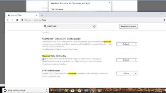
Task: Click the flask icon on the flags tab
Action: [x=9, y=15]
